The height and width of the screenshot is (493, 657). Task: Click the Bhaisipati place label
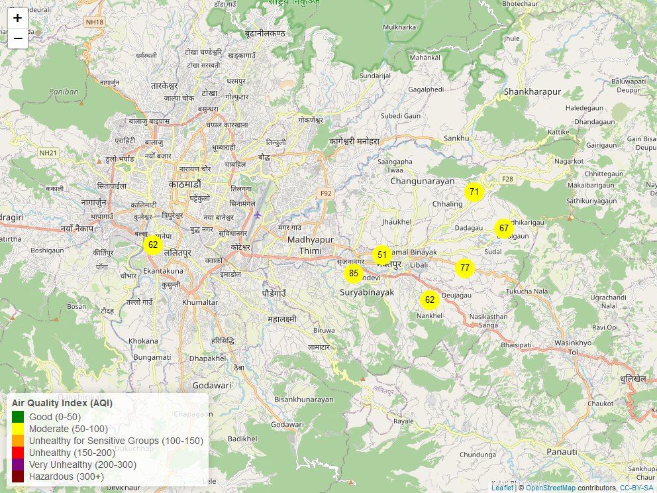[516, 345]
